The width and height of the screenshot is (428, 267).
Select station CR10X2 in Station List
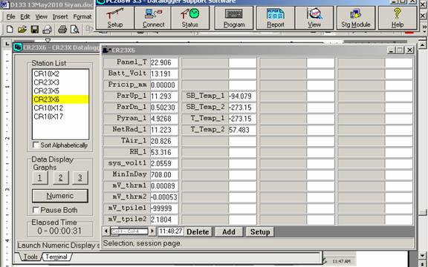[x=60, y=74]
